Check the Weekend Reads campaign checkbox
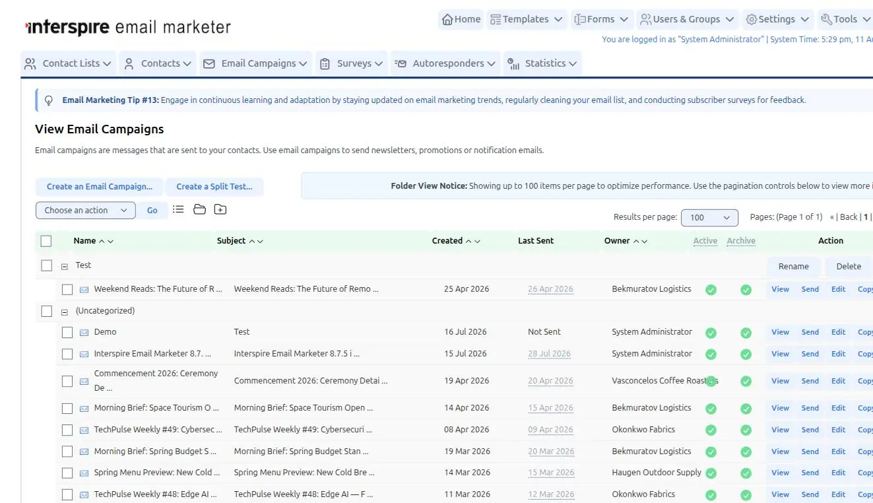873x503 pixels. click(x=67, y=289)
